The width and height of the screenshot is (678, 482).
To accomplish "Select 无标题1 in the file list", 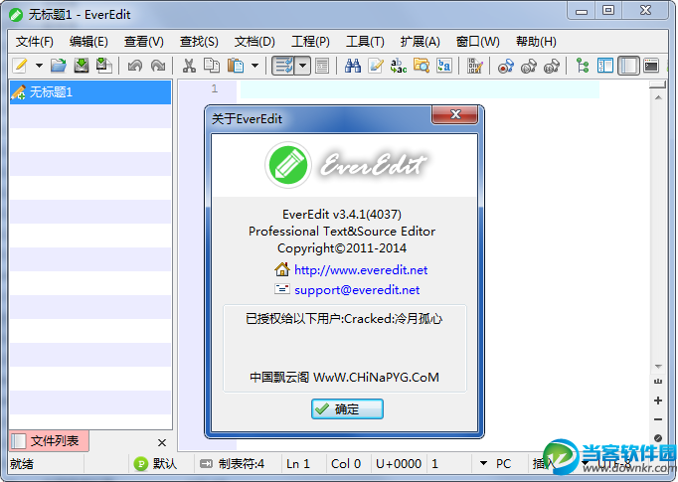I will [x=90, y=92].
